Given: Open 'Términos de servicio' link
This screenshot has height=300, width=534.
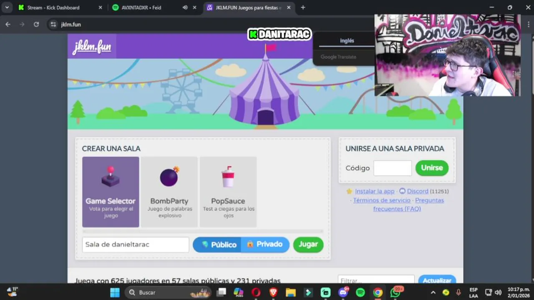Looking at the screenshot, I should (382, 200).
